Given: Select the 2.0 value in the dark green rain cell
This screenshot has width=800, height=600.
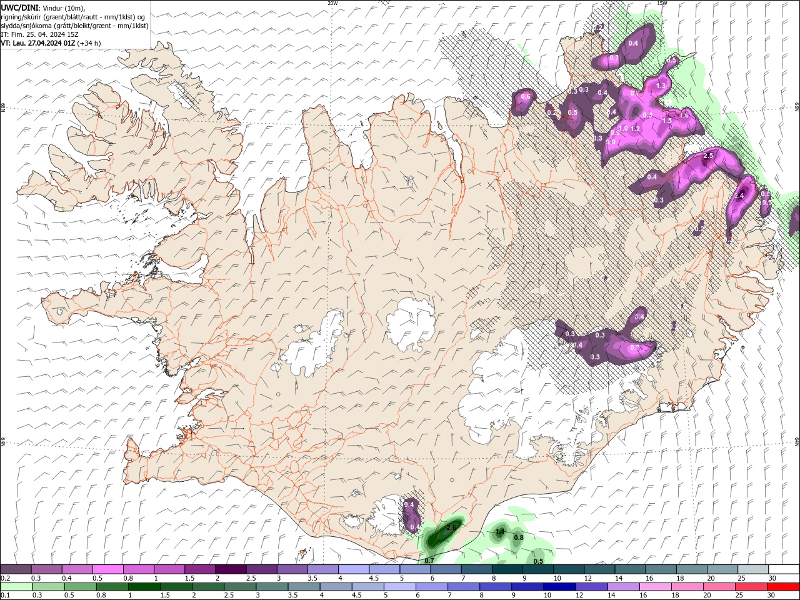Looking at the screenshot, I should click(x=451, y=528).
